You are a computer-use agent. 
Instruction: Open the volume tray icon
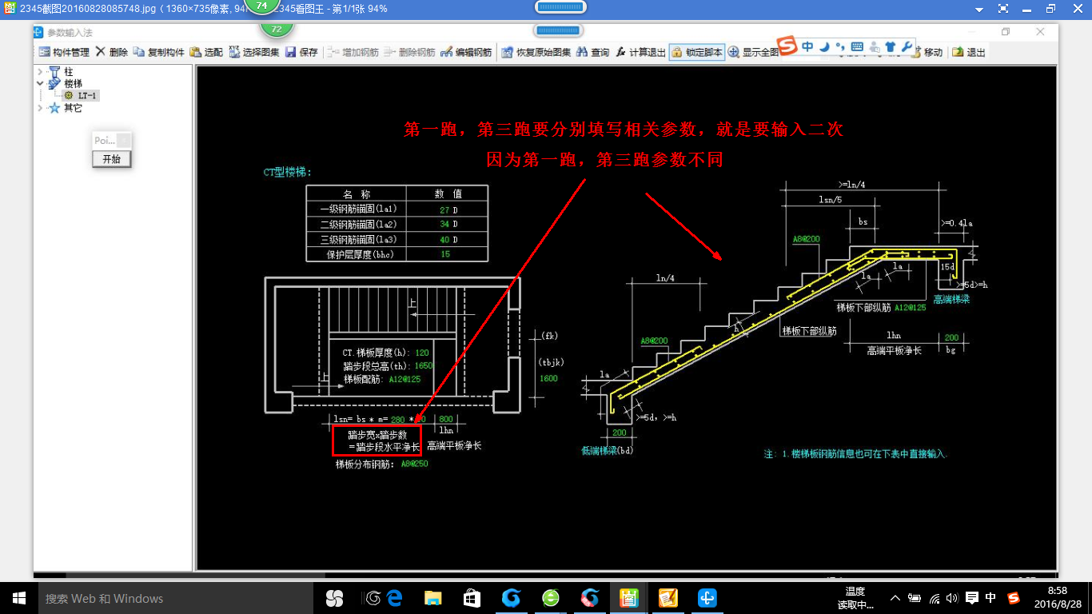tap(951, 598)
